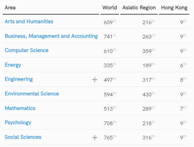The width and height of the screenshot is (194, 147).
Task: Expand the Social Sciences plus icon
Action: (95, 137)
